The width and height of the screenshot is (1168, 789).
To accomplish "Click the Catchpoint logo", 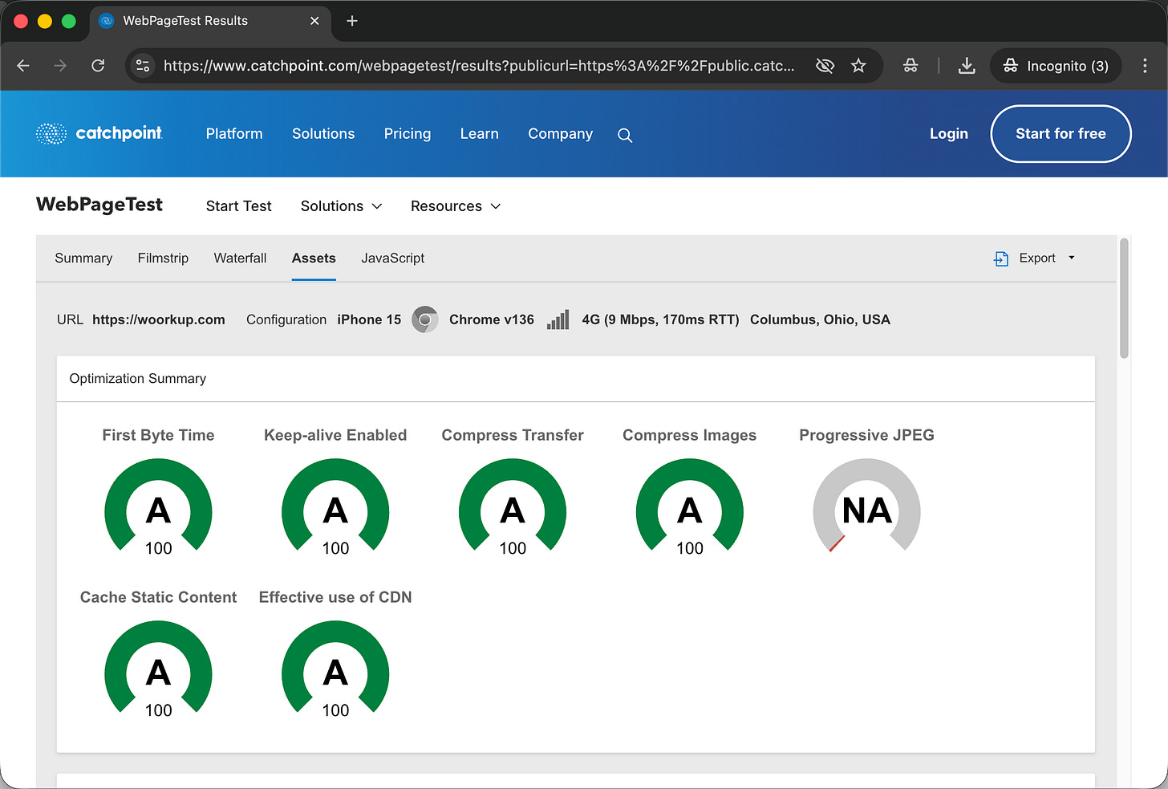I will (x=99, y=133).
